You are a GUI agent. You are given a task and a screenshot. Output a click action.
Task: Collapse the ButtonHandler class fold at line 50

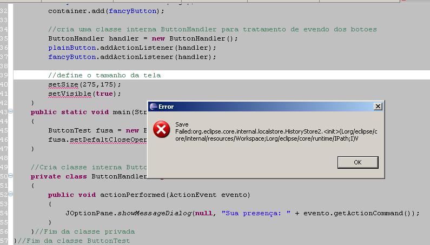pos(10,176)
